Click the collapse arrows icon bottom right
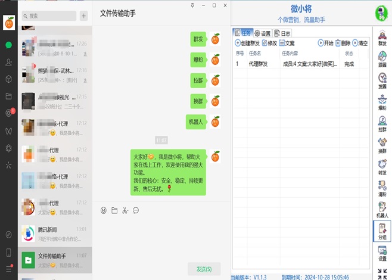Image resolution: width=392 pixels, height=280 pixels. click(x=382, y=274)
